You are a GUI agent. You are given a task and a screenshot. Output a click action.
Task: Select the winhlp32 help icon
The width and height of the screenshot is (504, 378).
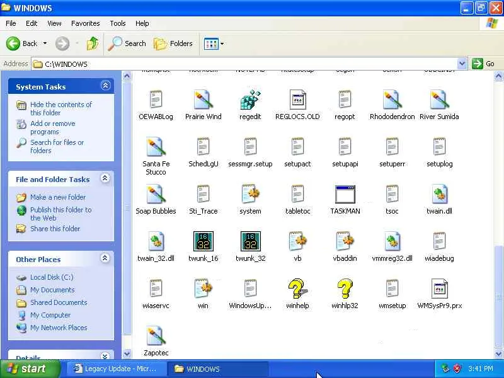click(345, 289)
